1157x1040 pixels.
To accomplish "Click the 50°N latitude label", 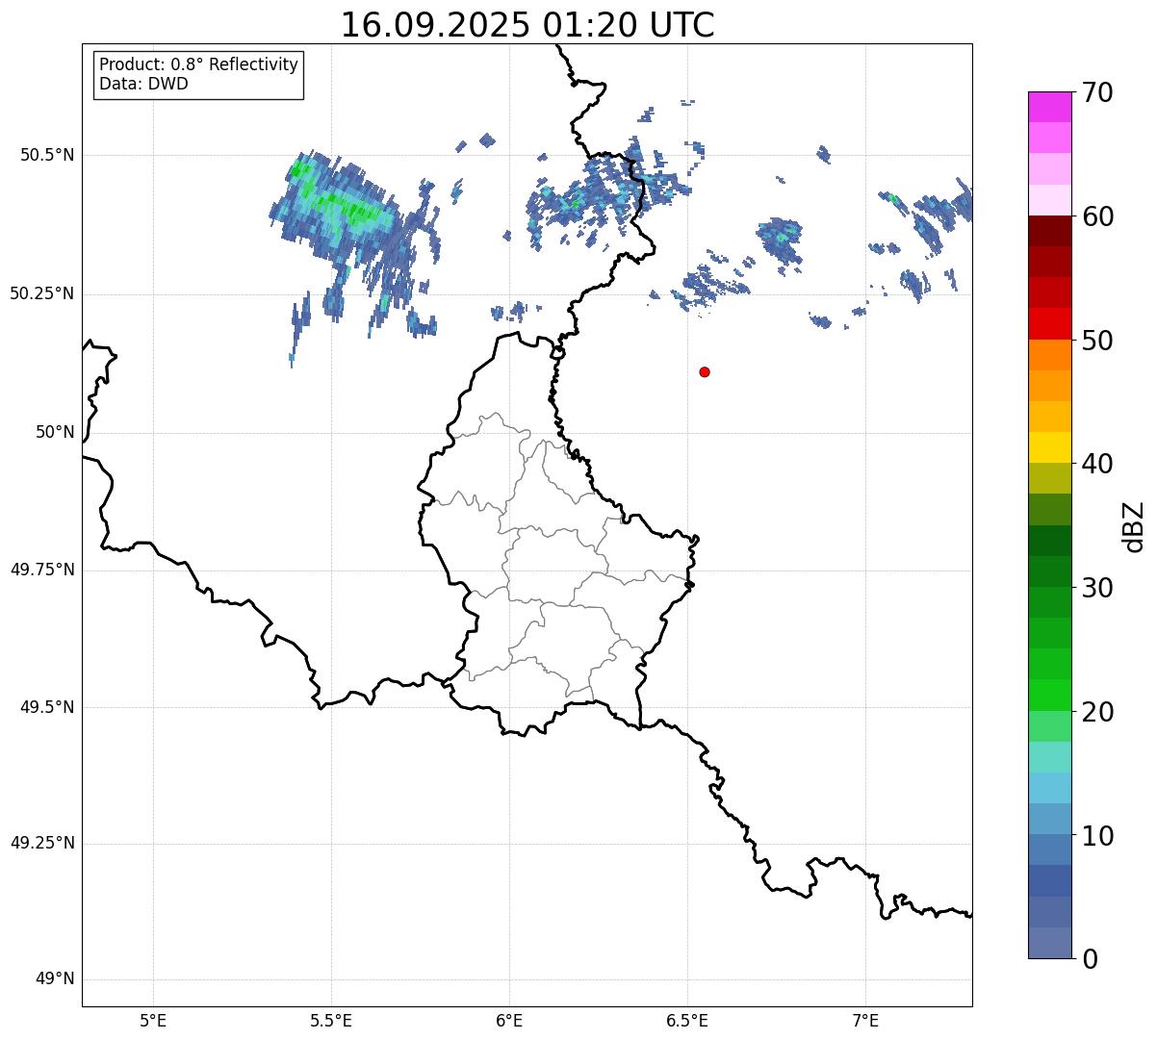I will click(x=55, y=432).
